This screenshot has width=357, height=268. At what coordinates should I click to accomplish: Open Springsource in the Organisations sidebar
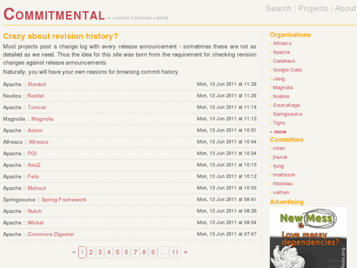point(288,114)
